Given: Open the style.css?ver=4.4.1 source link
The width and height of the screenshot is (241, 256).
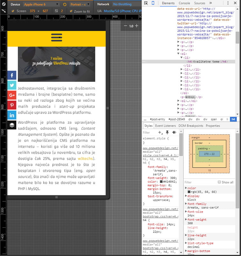Looking at the screenshot, I should click(x=160, y=156).
